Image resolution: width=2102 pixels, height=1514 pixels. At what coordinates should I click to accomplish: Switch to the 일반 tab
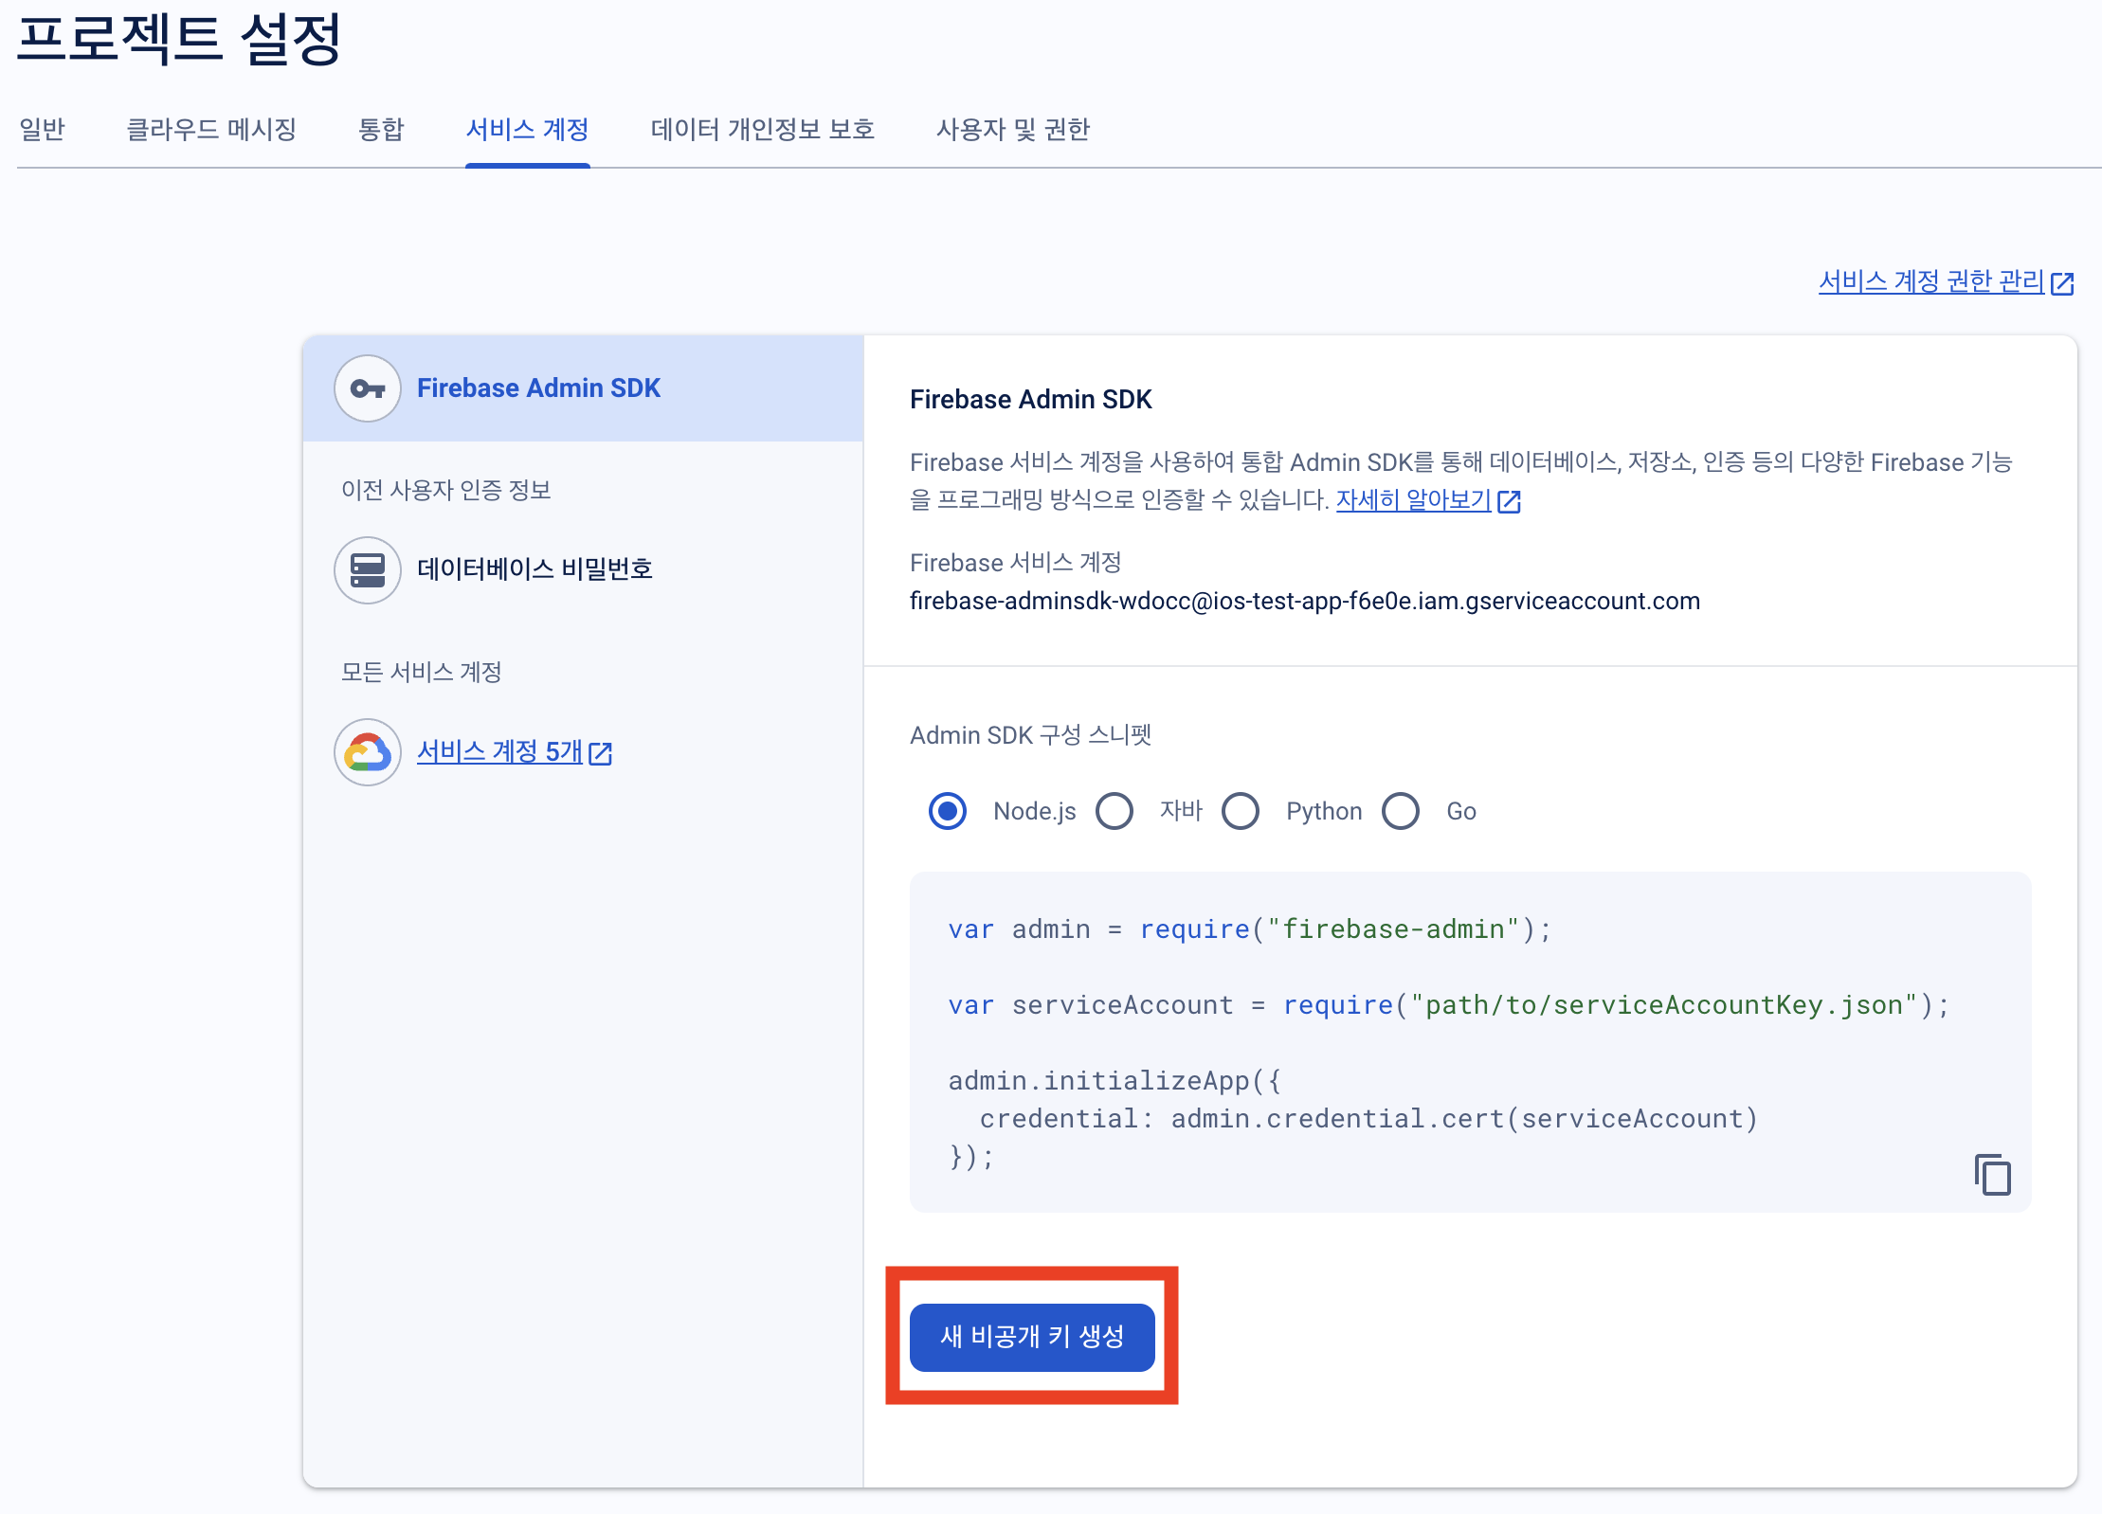(x=42, y=129)
